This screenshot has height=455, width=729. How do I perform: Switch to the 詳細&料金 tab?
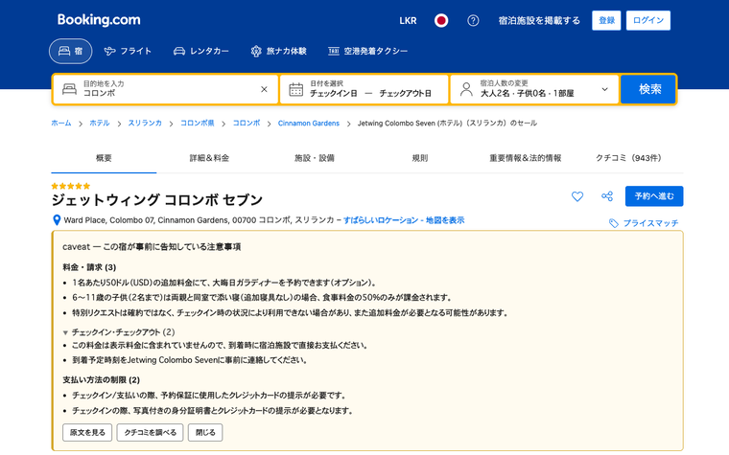coord(209,158)
